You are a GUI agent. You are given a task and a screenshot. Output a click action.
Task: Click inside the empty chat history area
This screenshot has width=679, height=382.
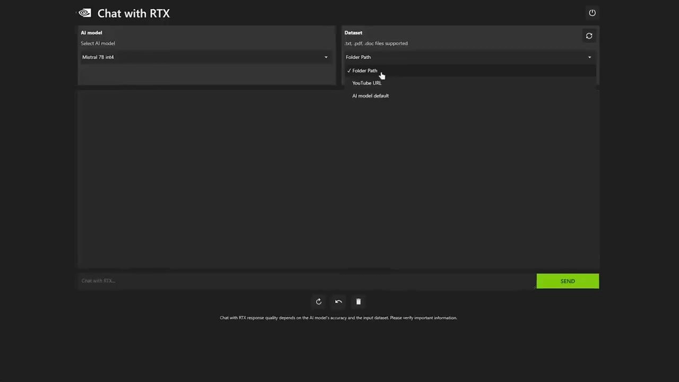tap(338, 180)
